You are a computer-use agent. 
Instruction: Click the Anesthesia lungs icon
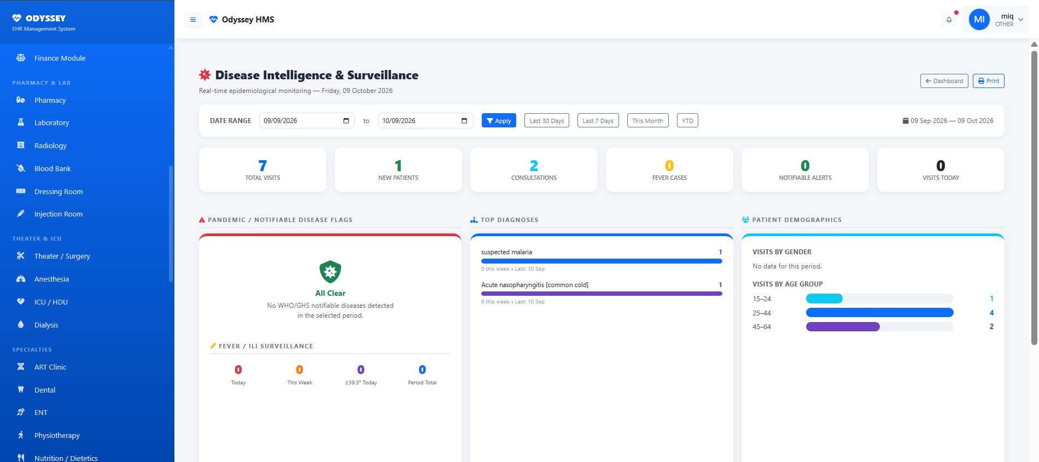(21, 279)
